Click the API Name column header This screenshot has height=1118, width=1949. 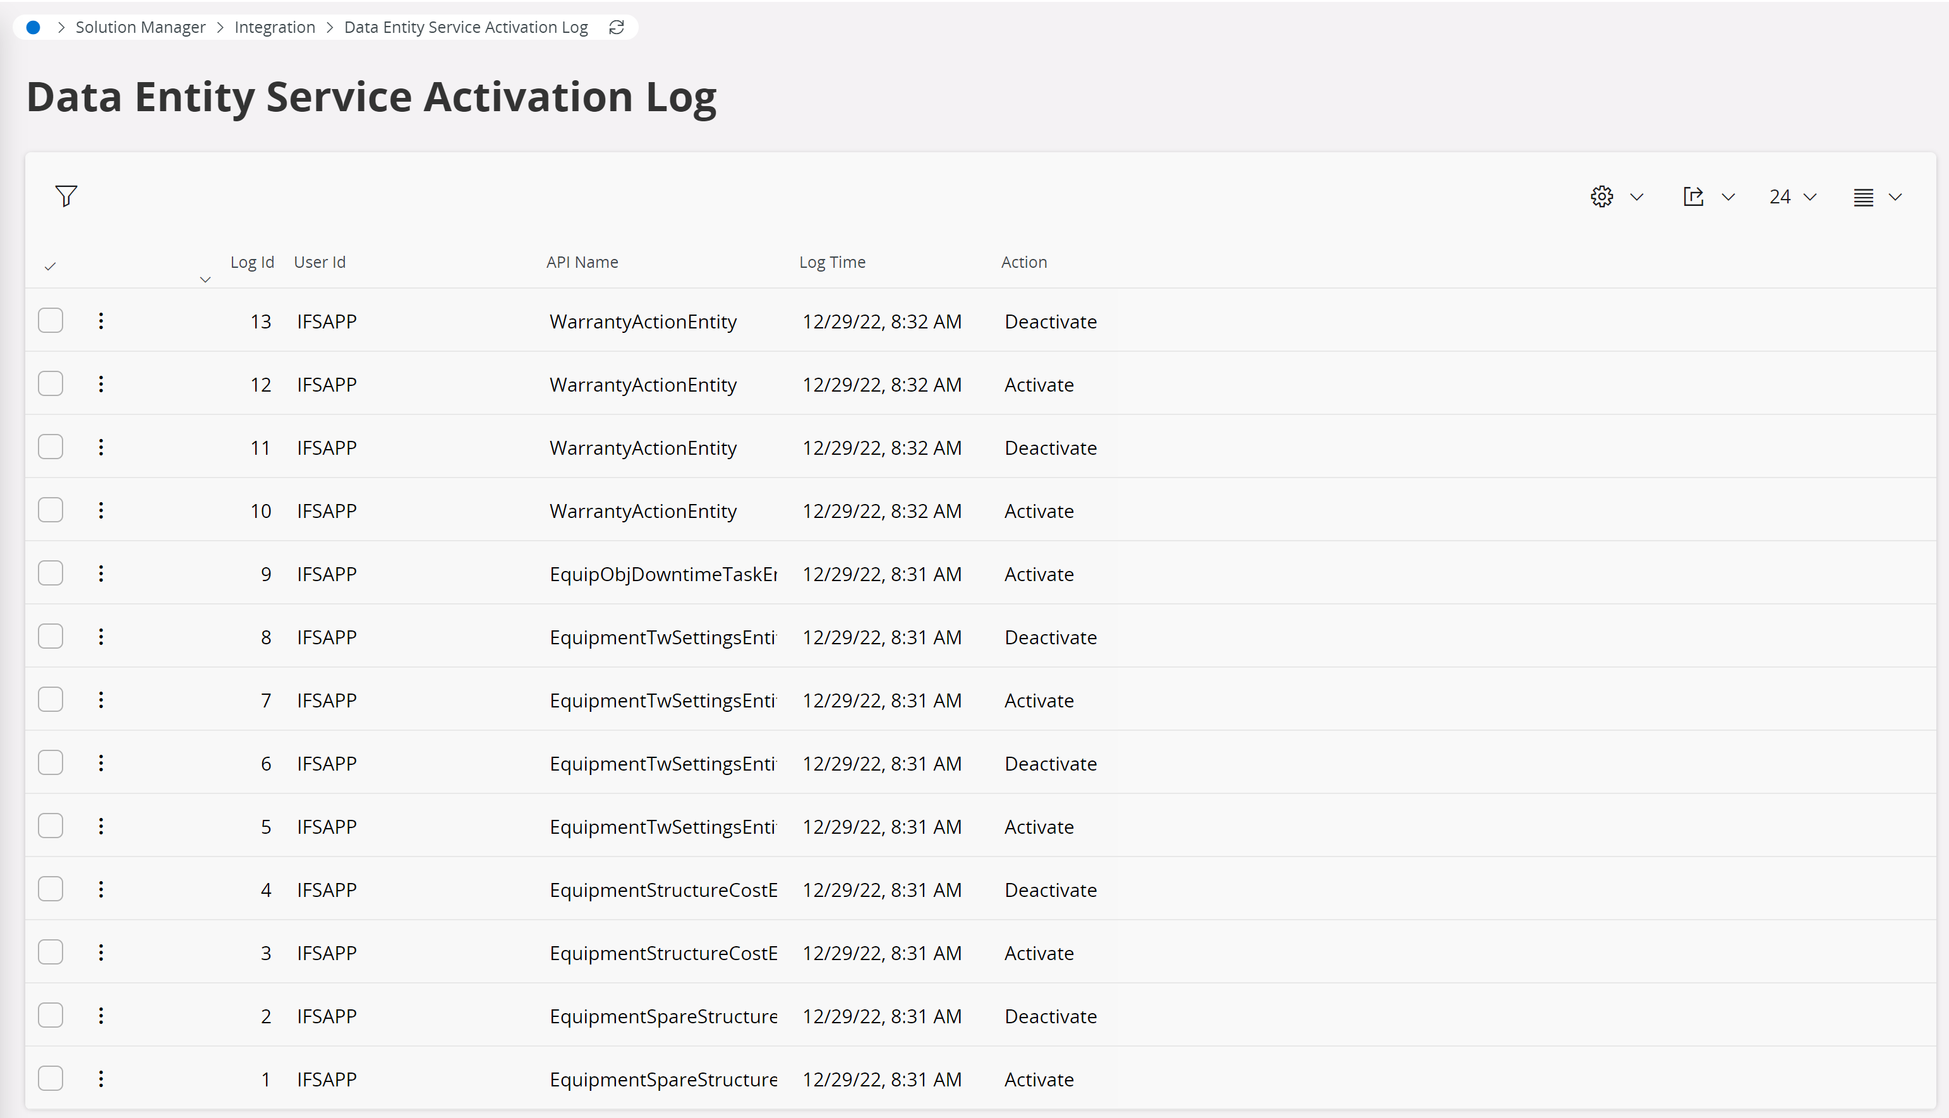click(581, 262)
